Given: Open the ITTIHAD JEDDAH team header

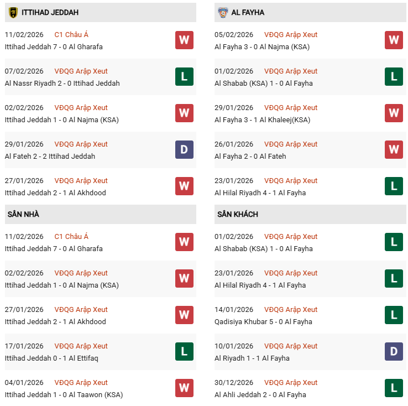Looking at the screenshot, I should click(x=50, y=12).
